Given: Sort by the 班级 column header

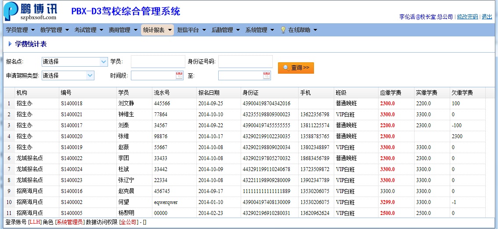Looking at the screenshot, I should 356,93.
